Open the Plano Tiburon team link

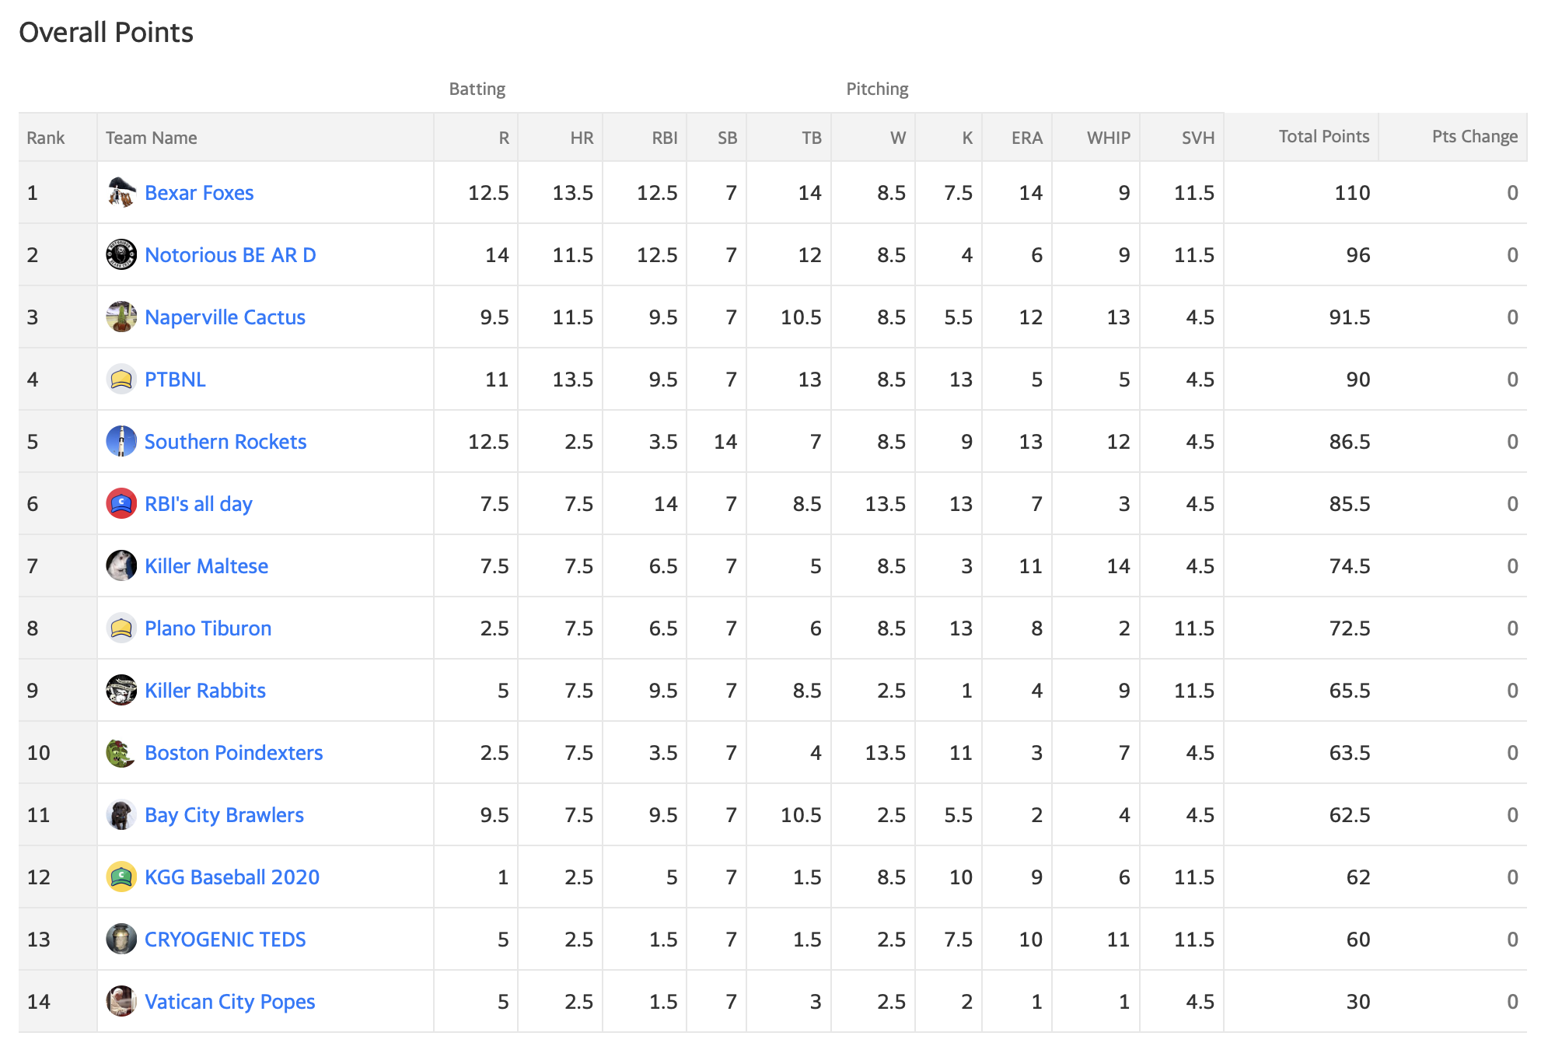tap(208, 628)
